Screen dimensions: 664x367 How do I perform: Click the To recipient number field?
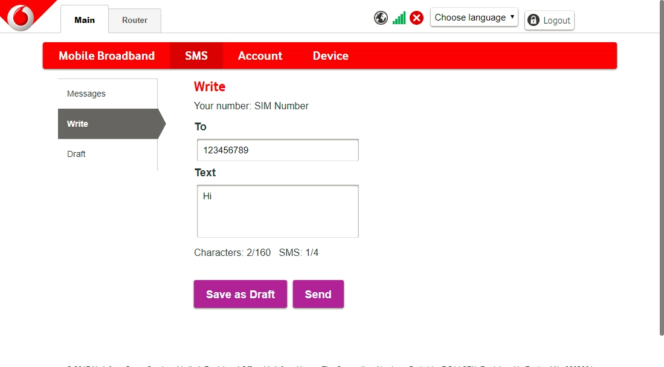[x=278, y=150]
